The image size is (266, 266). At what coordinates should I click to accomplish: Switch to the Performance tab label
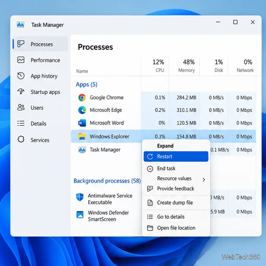45,60
